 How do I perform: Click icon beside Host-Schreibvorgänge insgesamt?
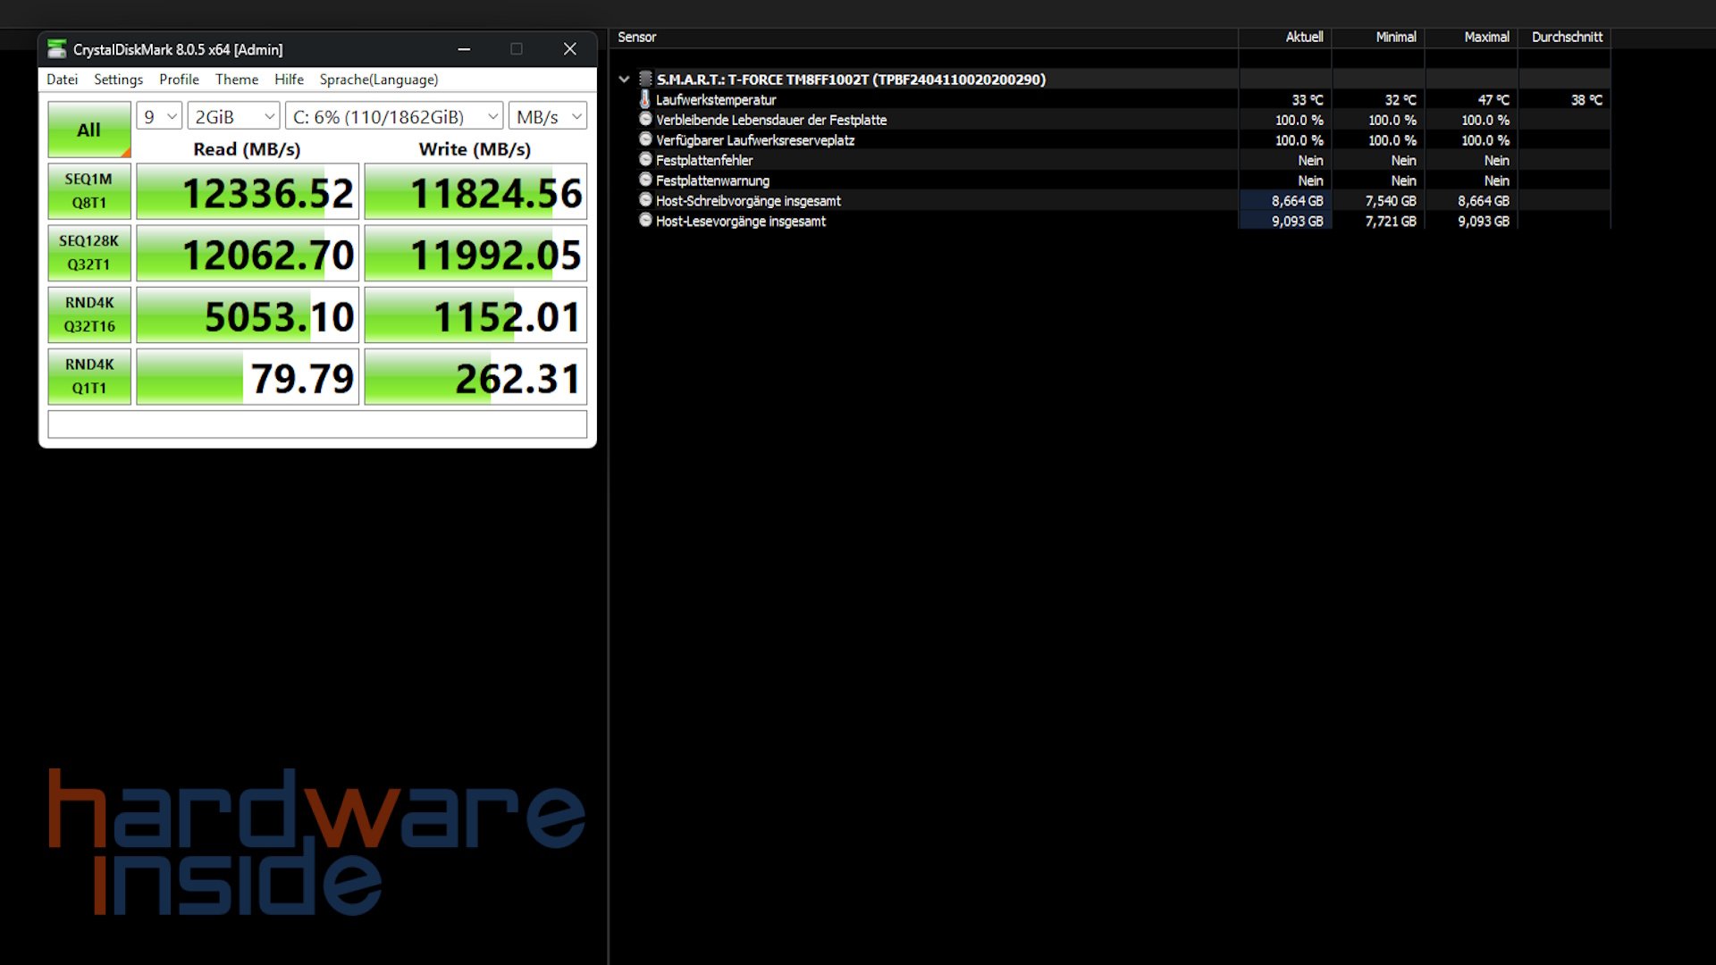(645, 200)
